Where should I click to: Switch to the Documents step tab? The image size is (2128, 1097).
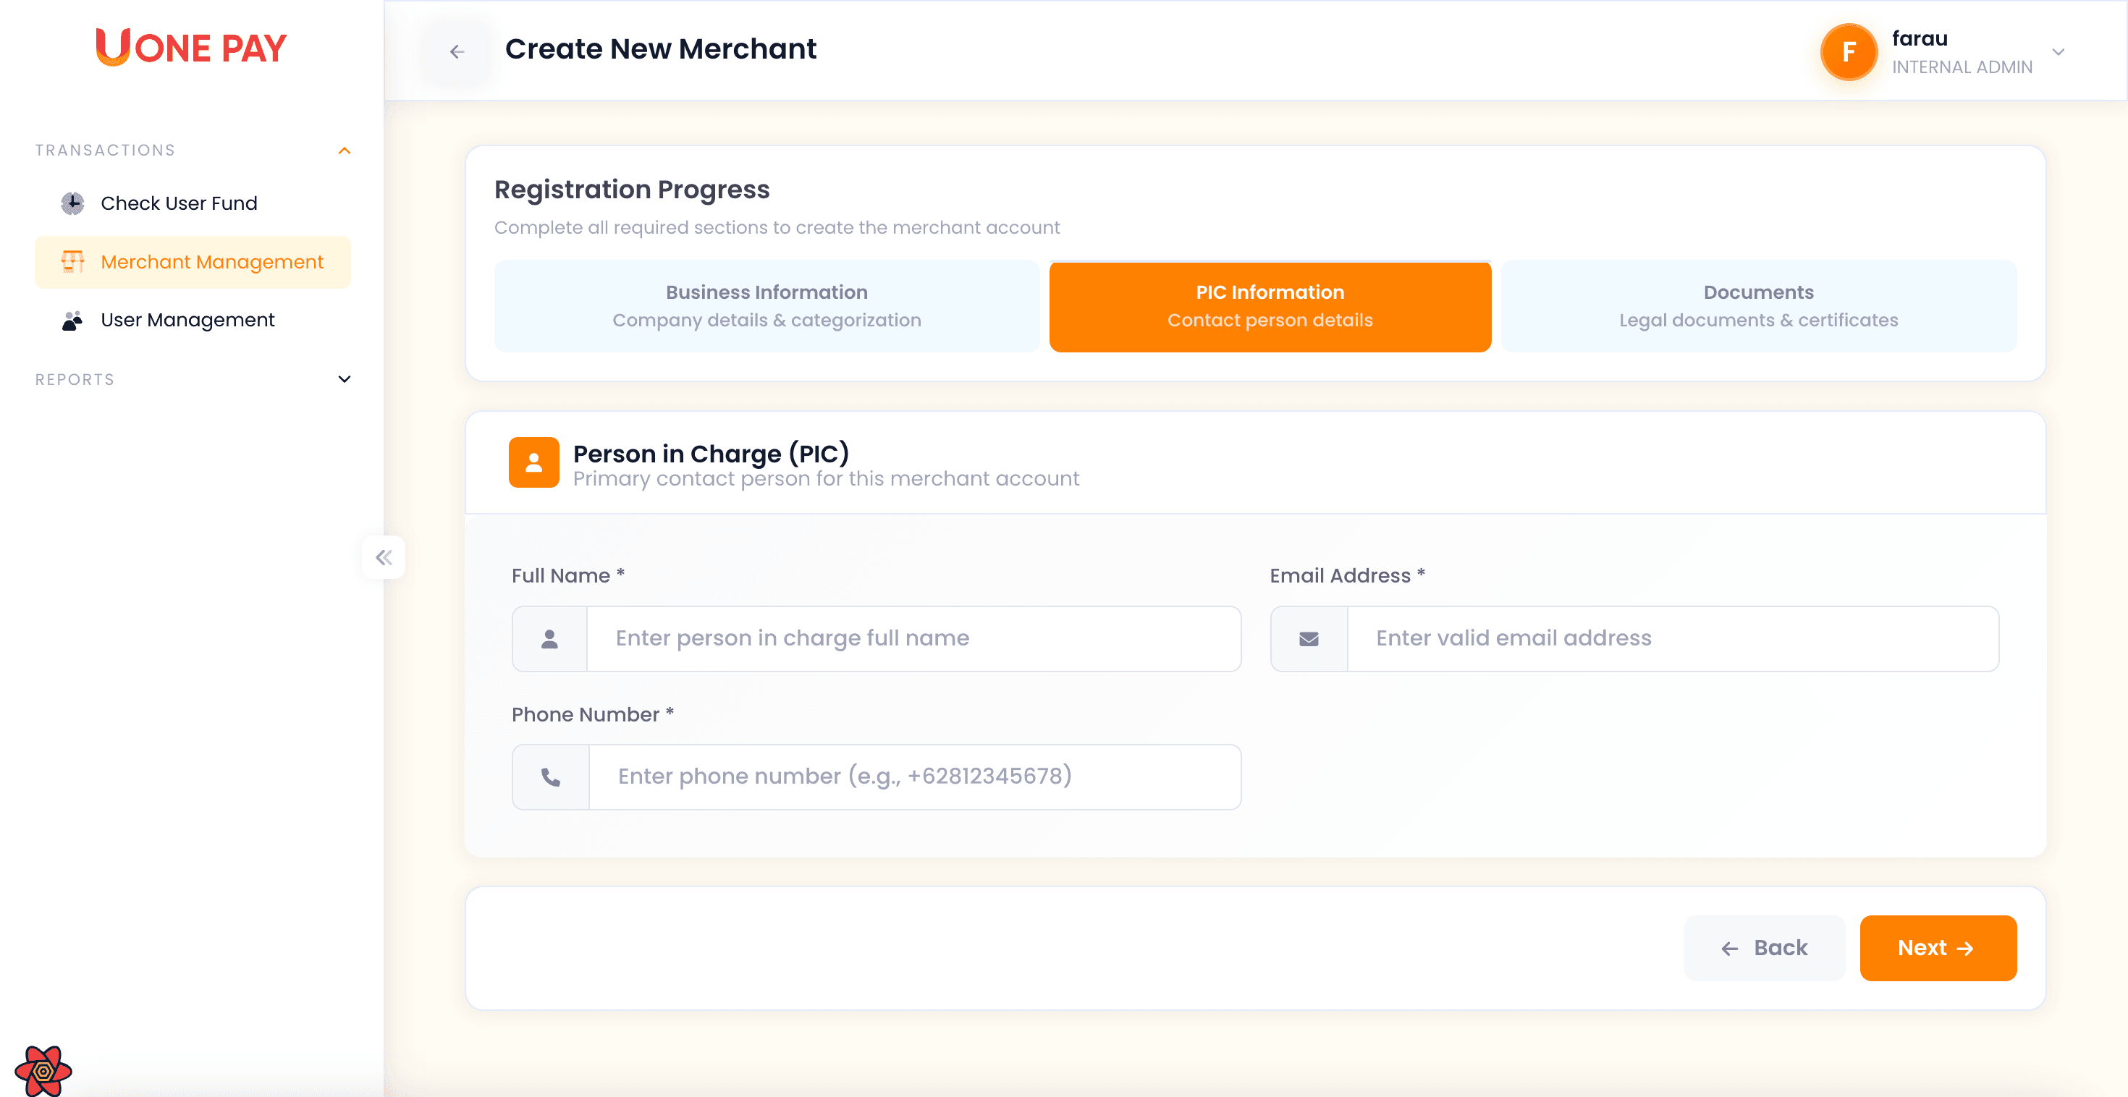click(1758, 305)
